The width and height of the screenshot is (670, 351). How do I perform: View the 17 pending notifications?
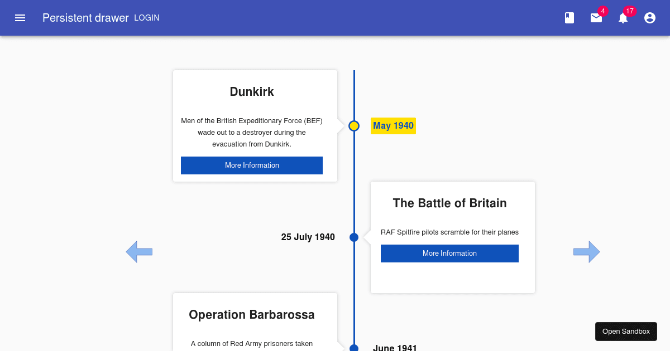click(x=623, y=18)
